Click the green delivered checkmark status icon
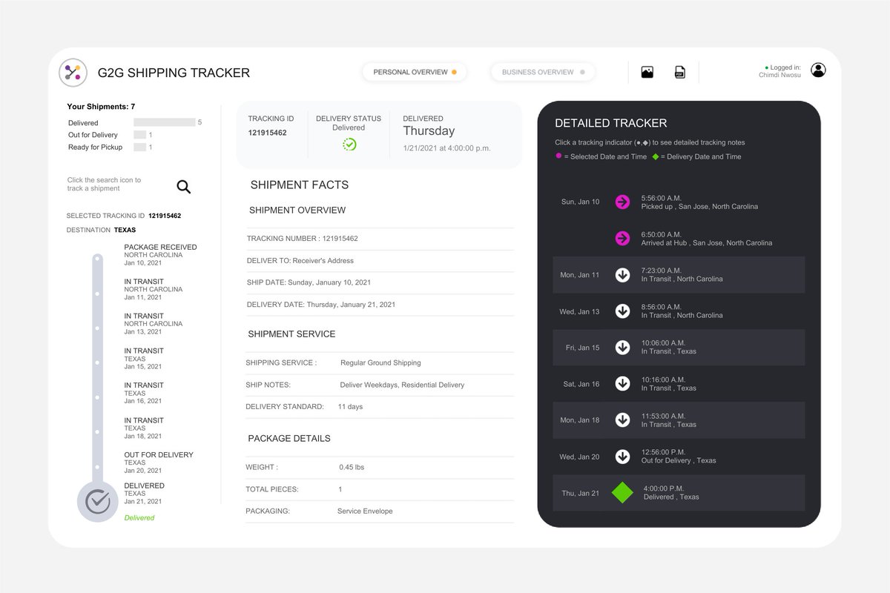The width and height of the screenshot is (890, 593). 349,145
